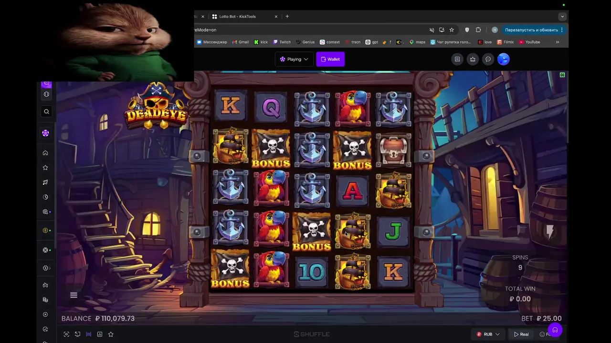The image size is (611, 343).
Task: Open the trscn bookmark
Action: click(x=353, y=42)
